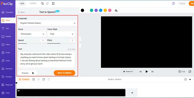
Task: Click inside the speech text box
Action: 47,60
